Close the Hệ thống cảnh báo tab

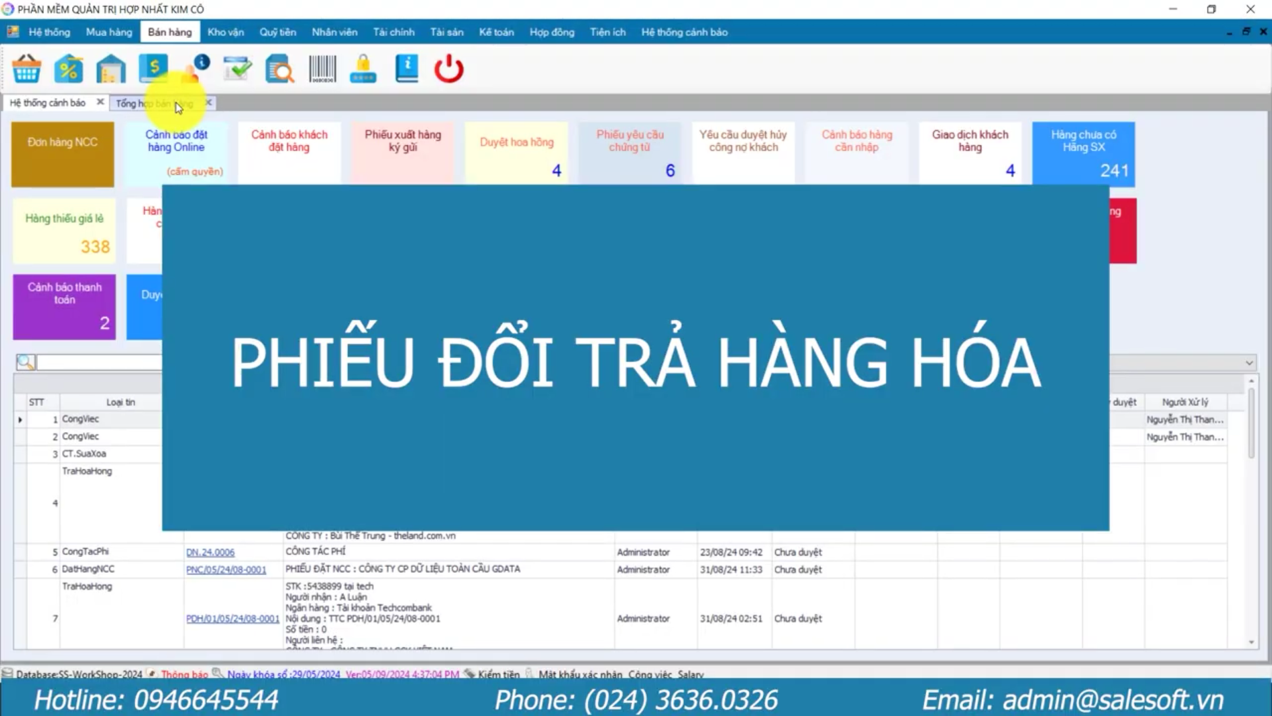click(x=100, y=102)
